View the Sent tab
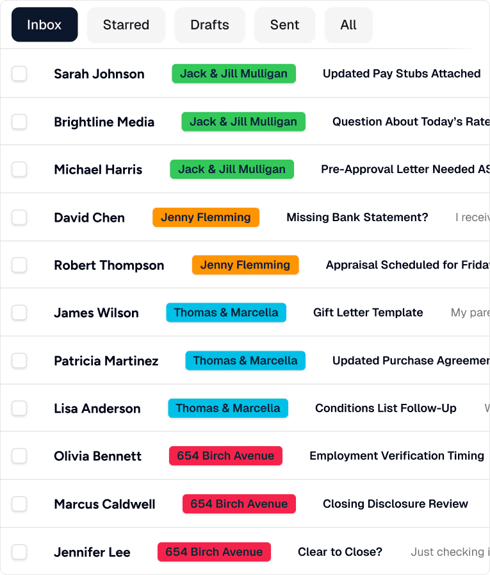Viewport: 490px width, 575px height. click(x=284, y=24)
